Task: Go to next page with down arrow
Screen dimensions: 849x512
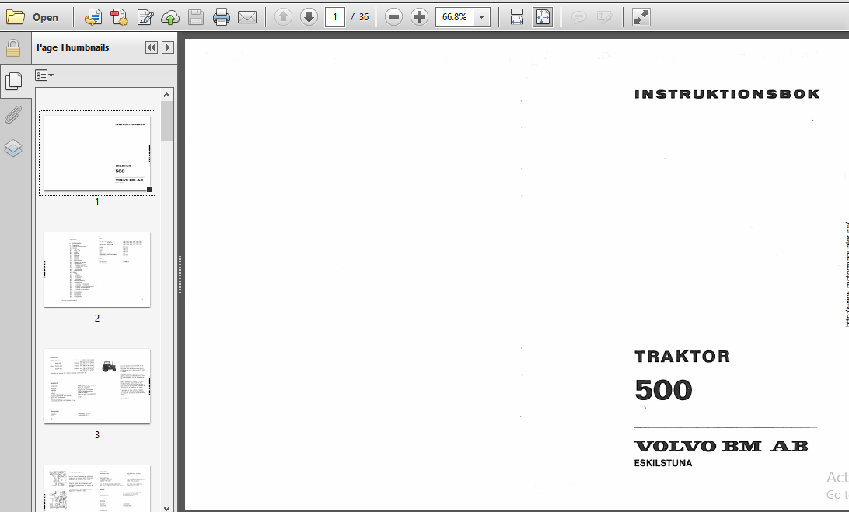Action: [x=309, y=17]
